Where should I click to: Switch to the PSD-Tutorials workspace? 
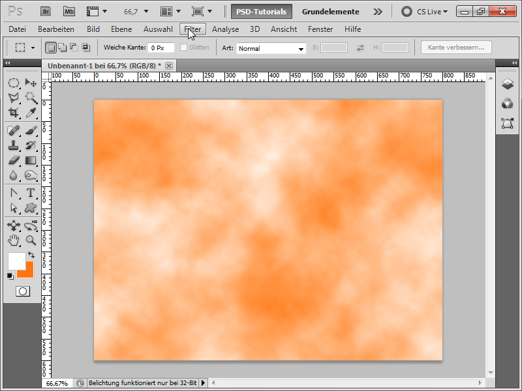tap(262, 12)
